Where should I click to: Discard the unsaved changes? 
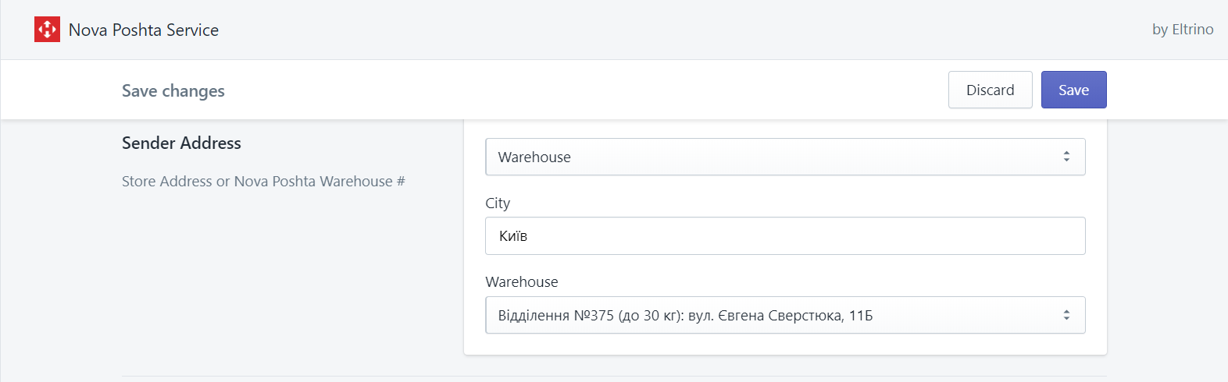point(990,90)
